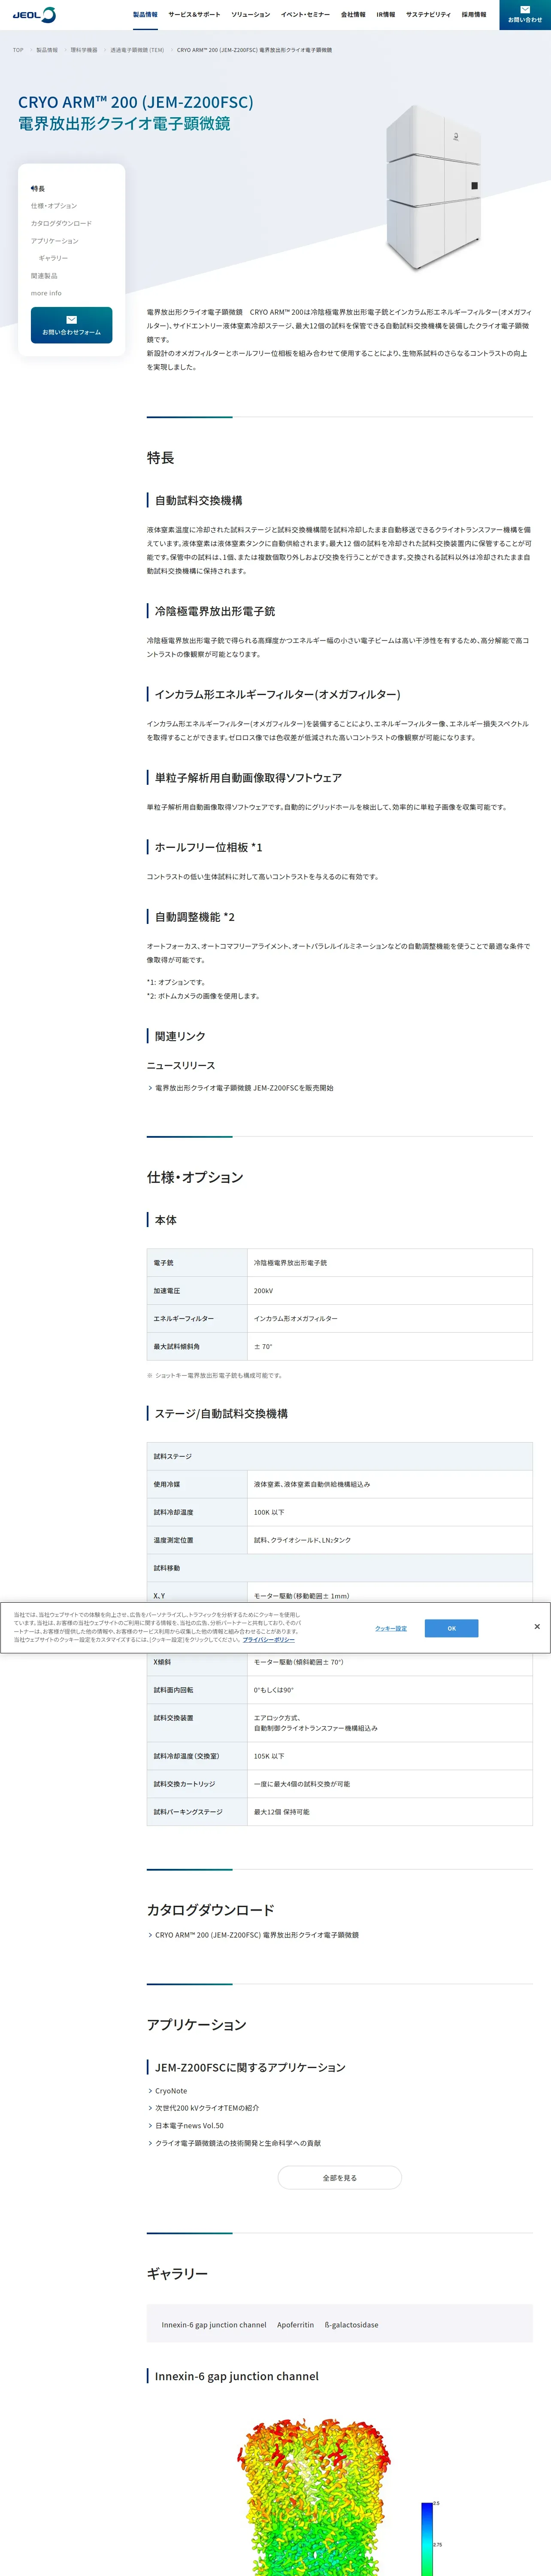Viewport: 551px width, 2576px height.
Task: Click the 試料パーキングステージ row label
Action: click(197, 1812)
